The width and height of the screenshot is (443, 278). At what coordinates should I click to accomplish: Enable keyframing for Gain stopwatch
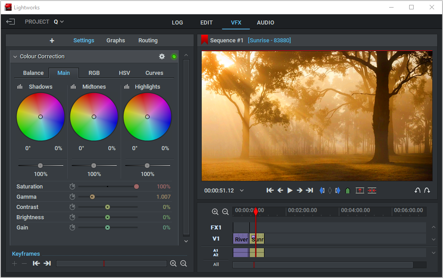[x=72, y=227]
